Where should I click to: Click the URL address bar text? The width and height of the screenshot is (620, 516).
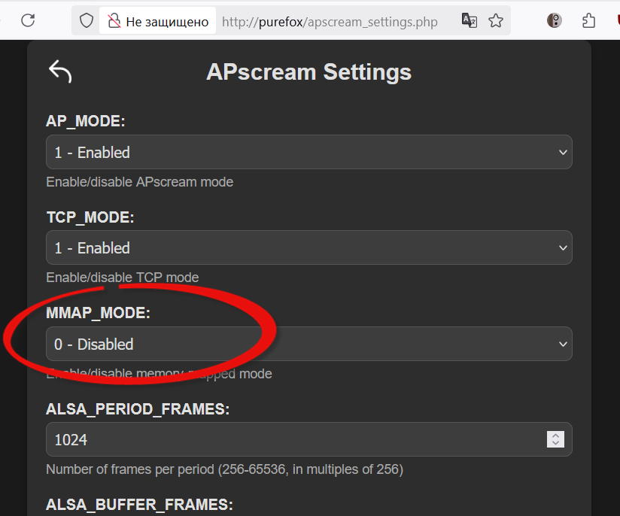coord(330,21)
